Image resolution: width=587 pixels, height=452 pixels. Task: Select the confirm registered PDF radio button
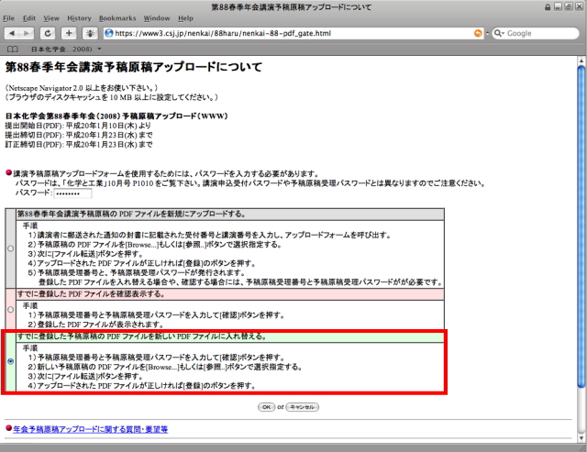pyautogui.click(x=10, y=310)
